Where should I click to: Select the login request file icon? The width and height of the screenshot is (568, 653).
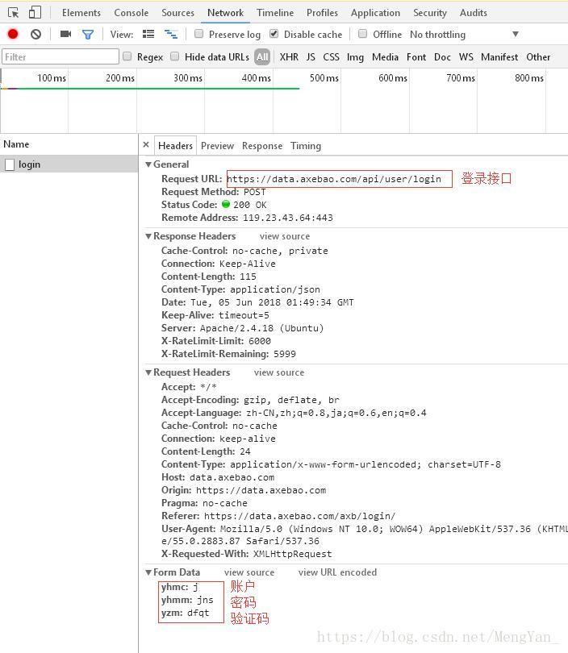(x=10, y=164)
